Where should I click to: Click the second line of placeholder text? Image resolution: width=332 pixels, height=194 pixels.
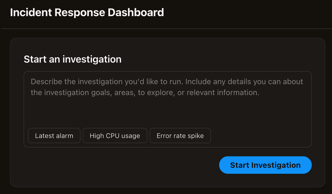(x=145, y=93)
